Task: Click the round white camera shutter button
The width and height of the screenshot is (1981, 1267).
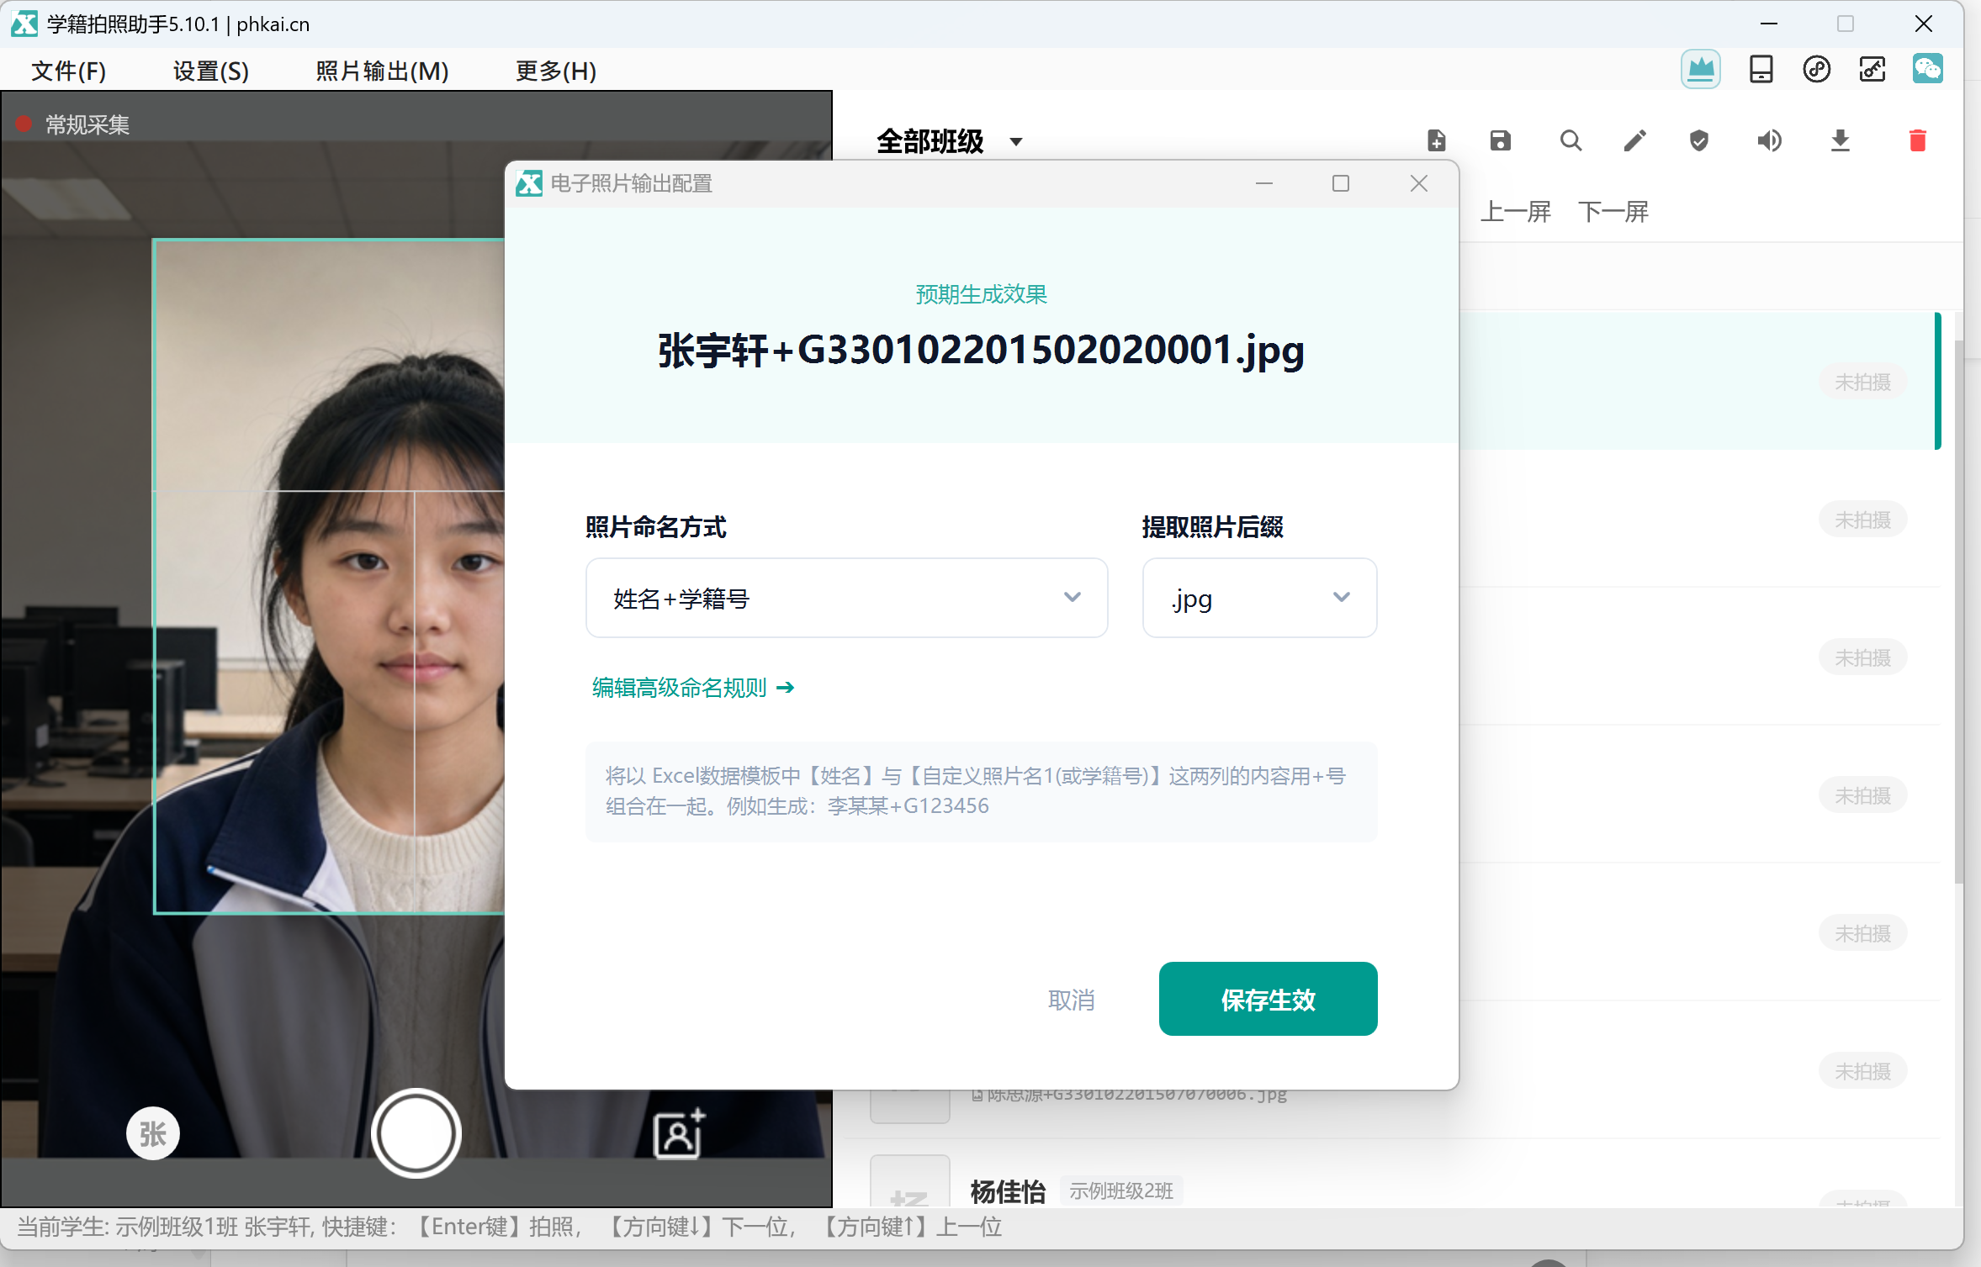Action: (416, 1133)
